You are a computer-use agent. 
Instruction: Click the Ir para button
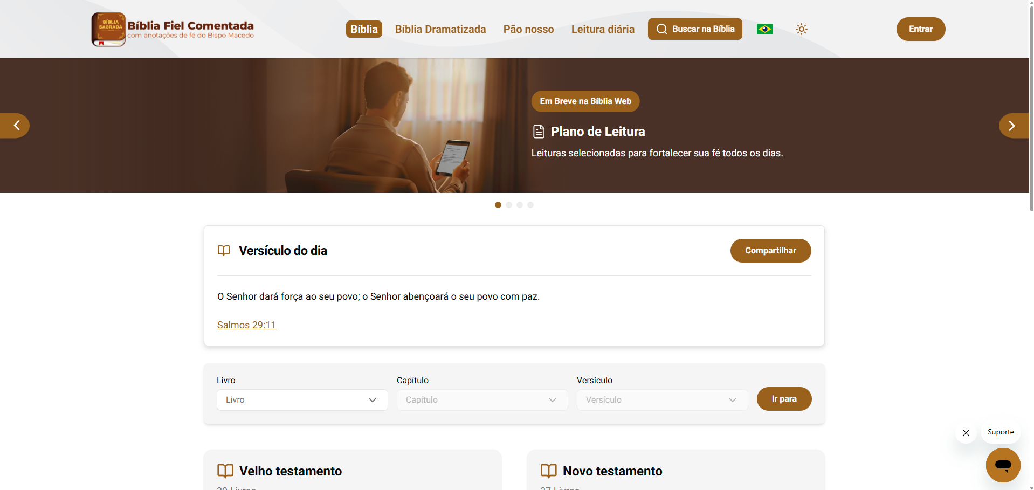point(784,399)
